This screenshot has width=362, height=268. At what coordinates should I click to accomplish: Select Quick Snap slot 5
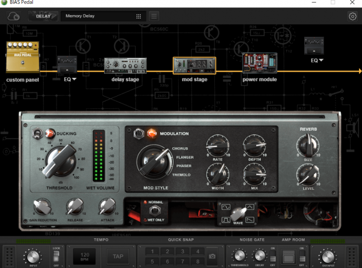pos(152,262)
